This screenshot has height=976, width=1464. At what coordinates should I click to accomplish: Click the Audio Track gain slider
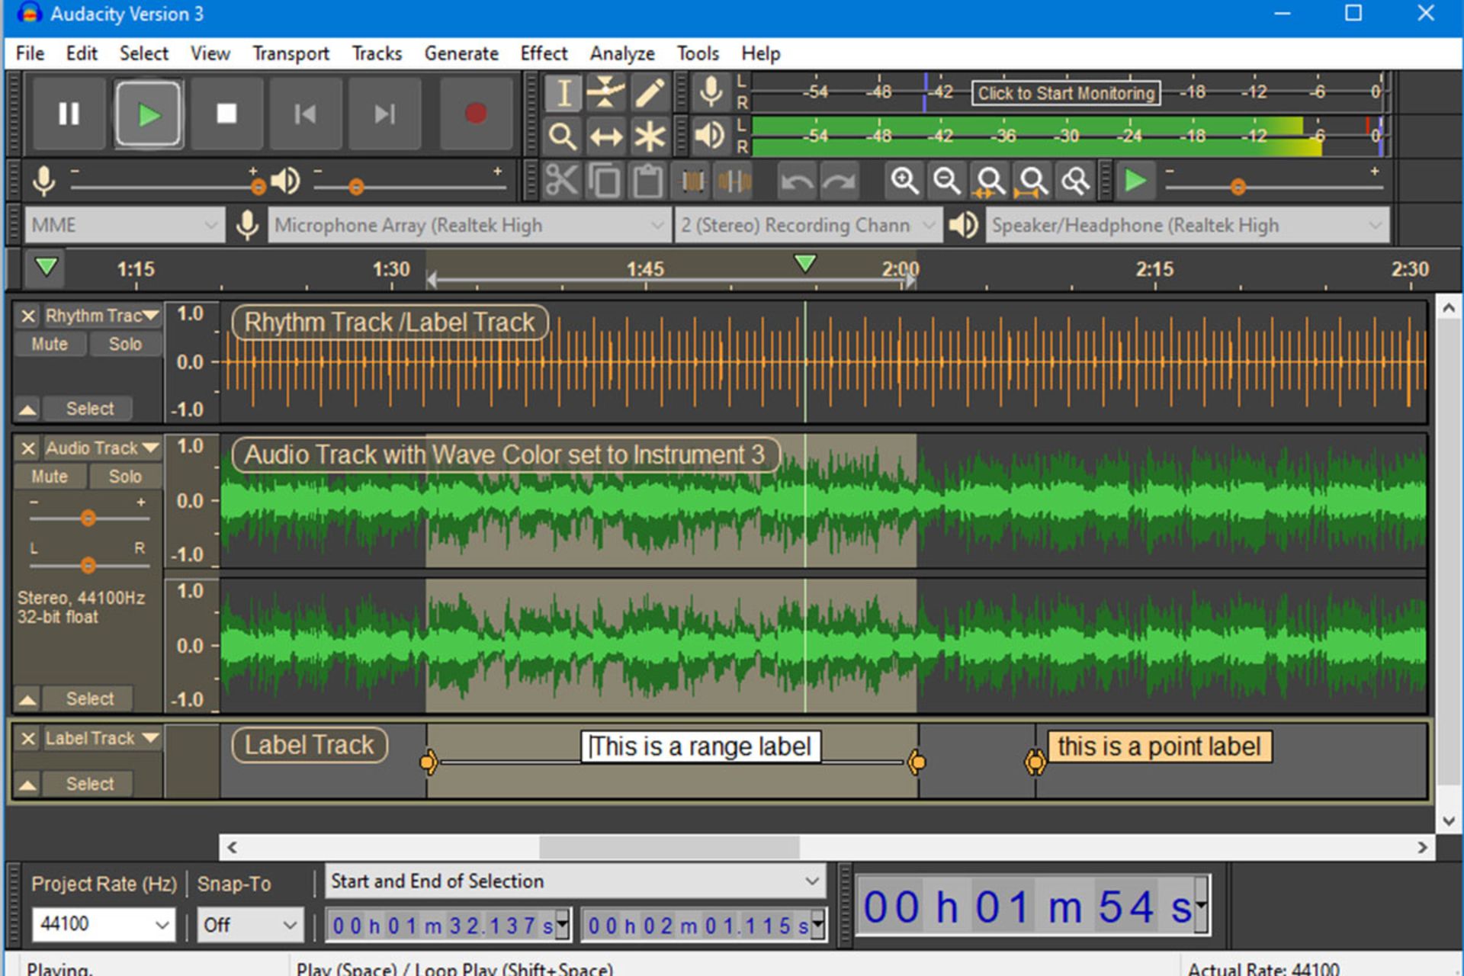coord(88,518)
